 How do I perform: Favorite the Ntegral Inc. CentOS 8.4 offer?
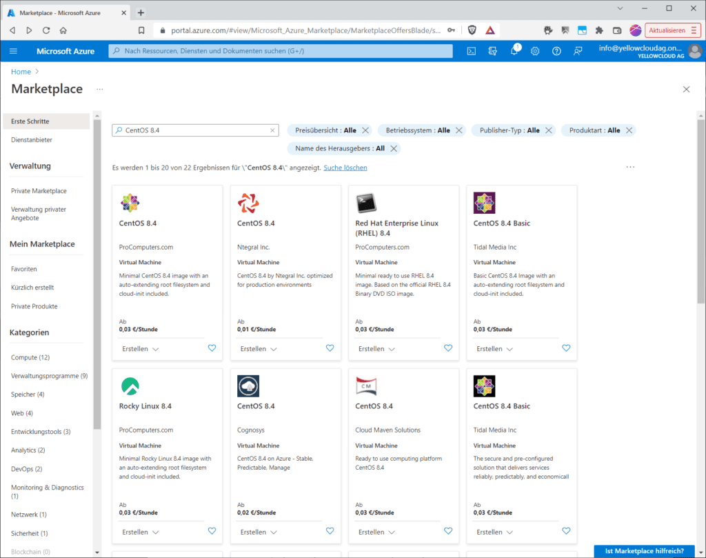[x=330, y=348]
